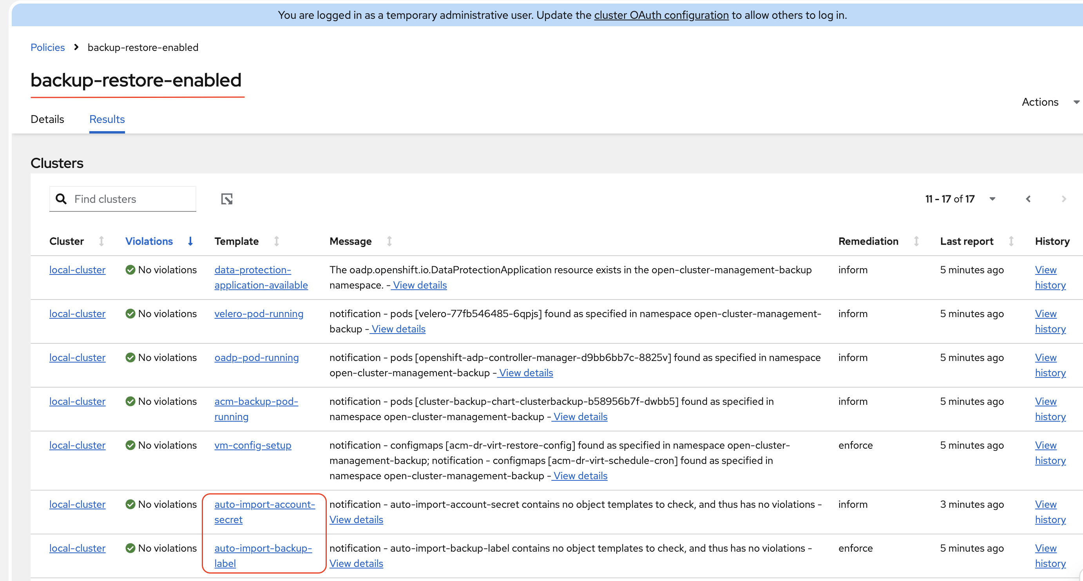Click breadcrumb chevron after Policies

76,47
